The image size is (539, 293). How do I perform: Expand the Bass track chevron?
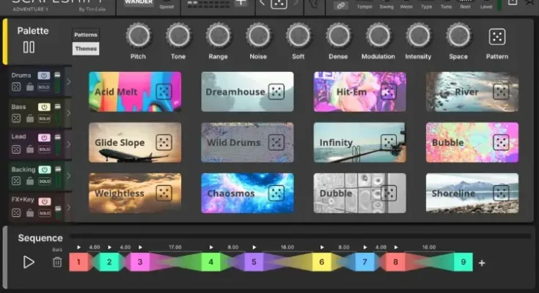pyautogui.click(x=68, y=113)
